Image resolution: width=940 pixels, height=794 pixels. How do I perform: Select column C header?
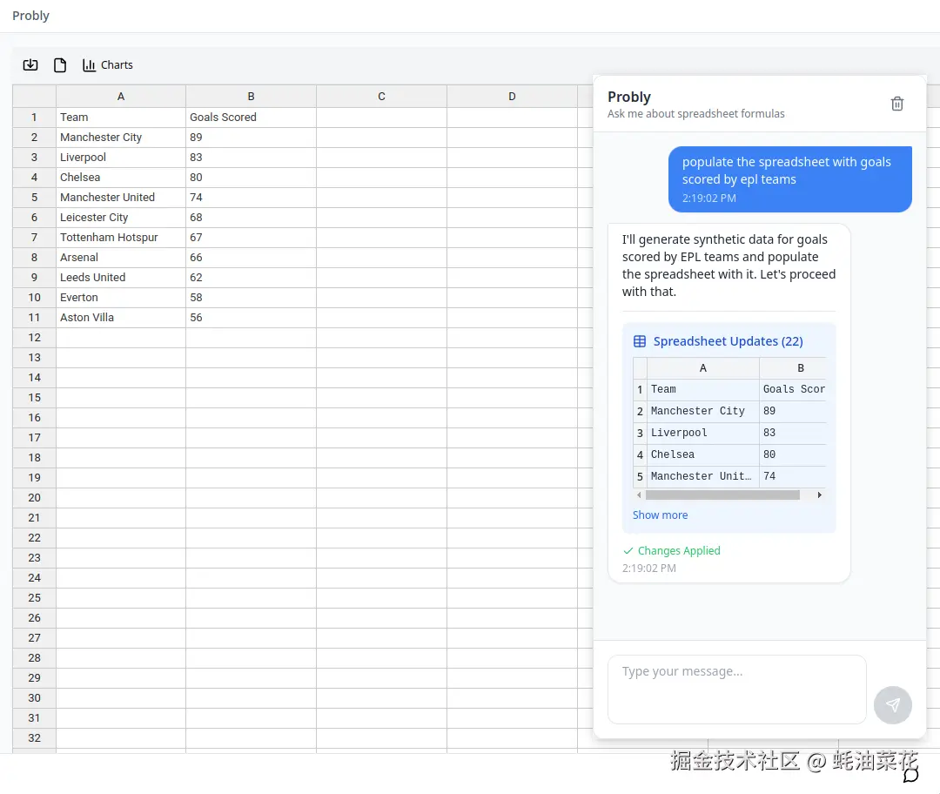(x=381, y=96)
